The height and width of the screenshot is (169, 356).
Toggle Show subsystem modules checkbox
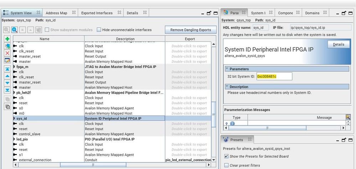47,30
